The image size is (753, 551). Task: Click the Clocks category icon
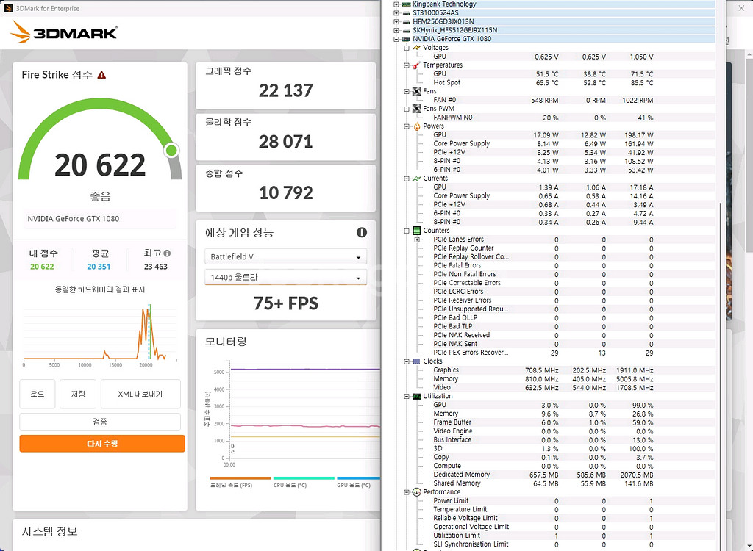[x=417, y=361]
